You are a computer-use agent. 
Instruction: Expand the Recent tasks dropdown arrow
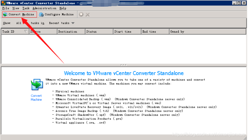(x=73, y=23)
